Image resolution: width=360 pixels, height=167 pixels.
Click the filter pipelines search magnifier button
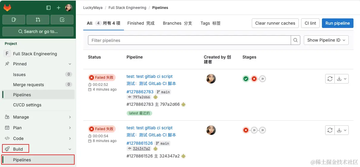[295, 40]
